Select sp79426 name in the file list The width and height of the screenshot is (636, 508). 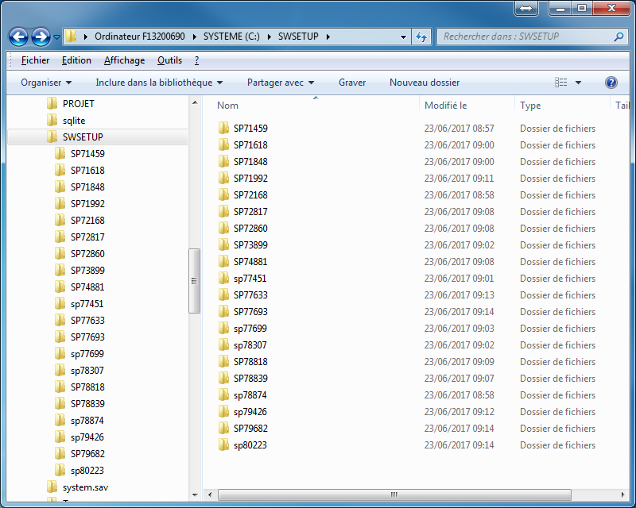250,412
